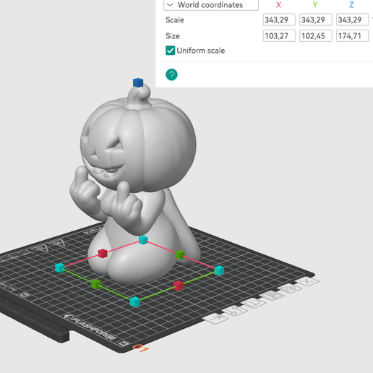Click the Size X field showing 103,27
373x373 pixels.
(279, 36)
